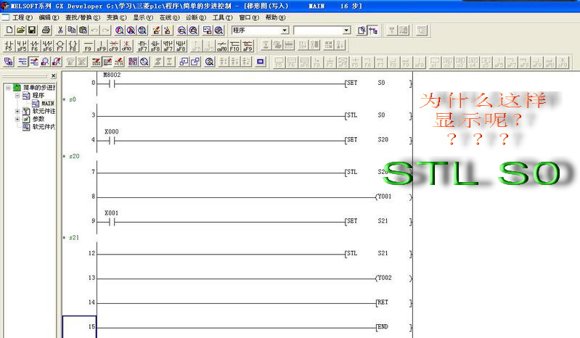Click the Cut scissors icon

click(x=61, y=30)
